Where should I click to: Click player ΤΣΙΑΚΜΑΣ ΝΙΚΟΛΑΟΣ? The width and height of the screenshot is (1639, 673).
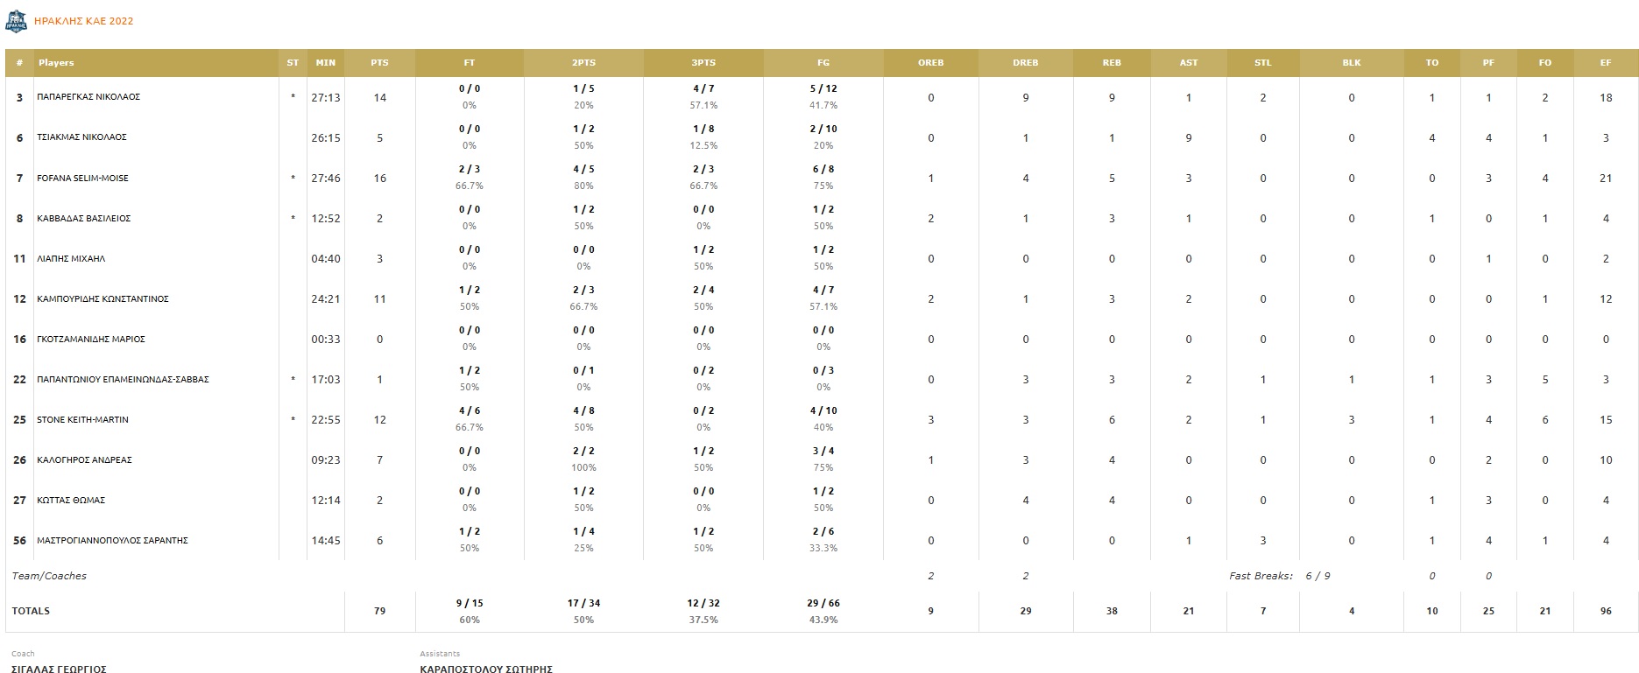tap(81, 137)
